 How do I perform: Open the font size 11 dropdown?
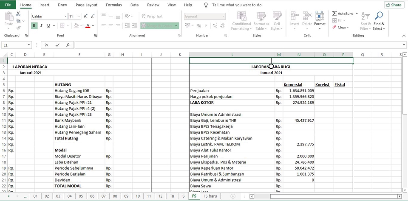(79, 17)
